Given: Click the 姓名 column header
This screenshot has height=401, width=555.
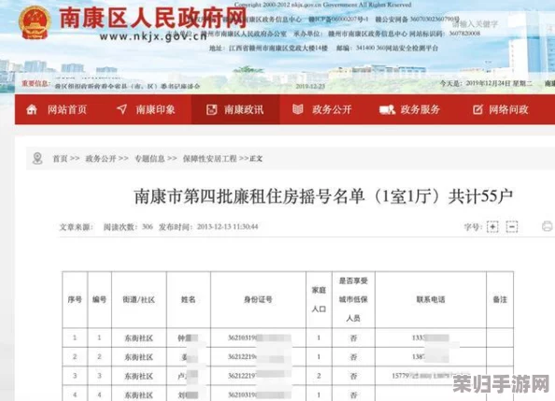Looking at the screenshot, I should (189, 300).
